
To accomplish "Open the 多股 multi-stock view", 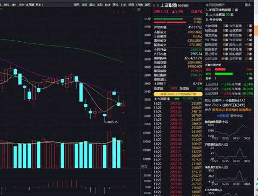I will (100, 5).
